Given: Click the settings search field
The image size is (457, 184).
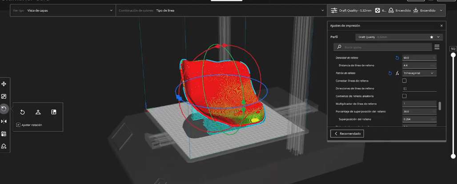Looking at the screenshot, I should click(383, 47).
